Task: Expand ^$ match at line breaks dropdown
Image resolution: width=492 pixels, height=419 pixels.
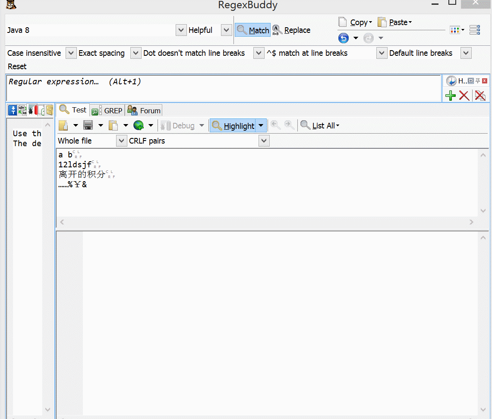Action: pos(382,53)
